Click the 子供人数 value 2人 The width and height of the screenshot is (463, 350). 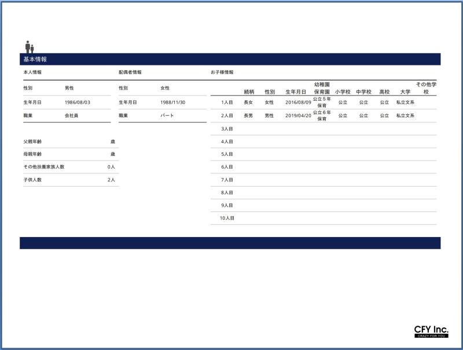[111, 180]
